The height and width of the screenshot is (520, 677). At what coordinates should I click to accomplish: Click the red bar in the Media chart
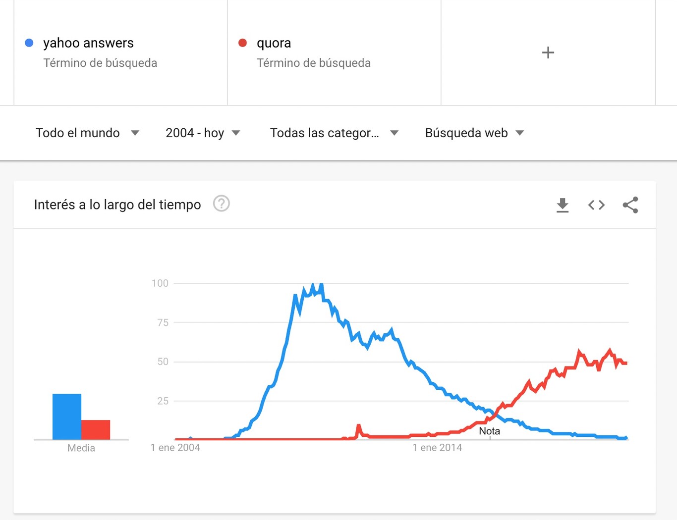click(x=96, y=430)
